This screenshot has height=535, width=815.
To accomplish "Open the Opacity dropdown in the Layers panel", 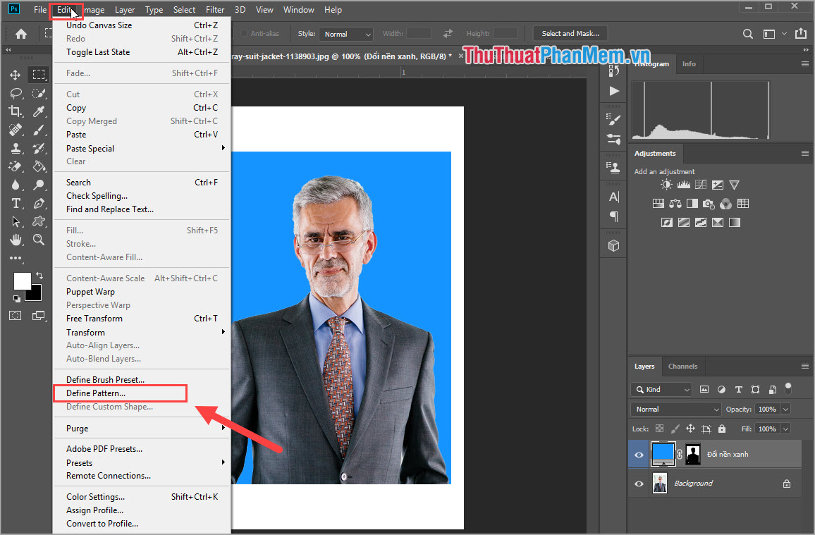I will [785, 409].
